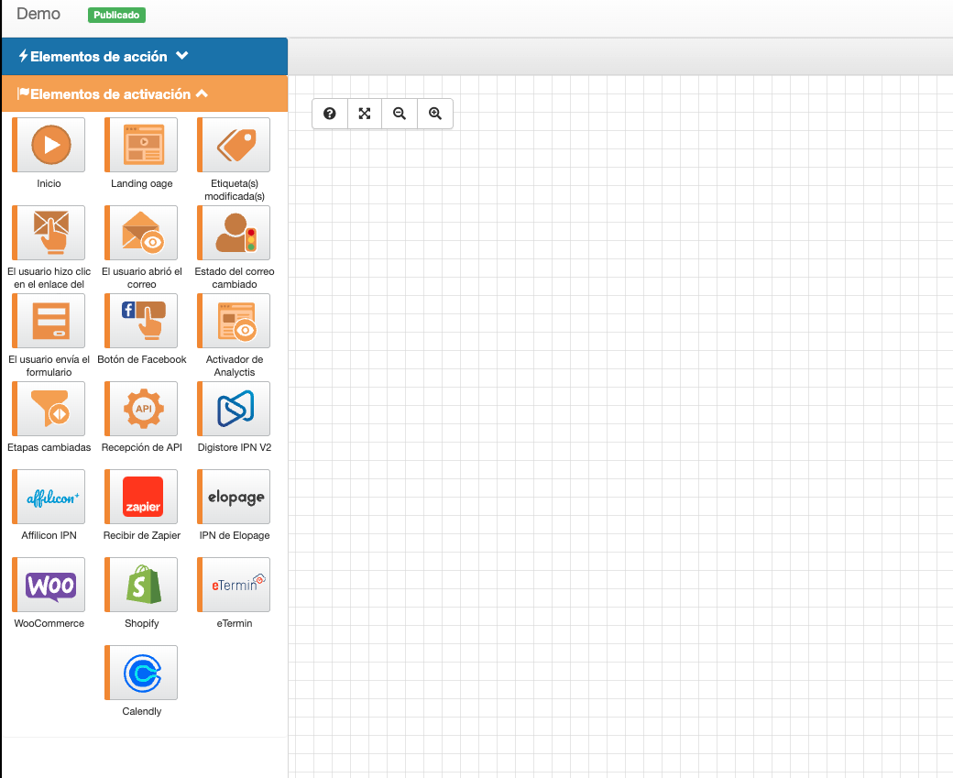Pick the Etiqueta(s) modificada(s) tag icon
The height and width of the screenshot is (778, 953).
click(x=234, y=145)
